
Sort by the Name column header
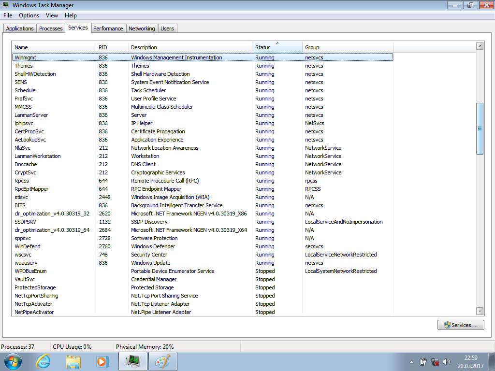[54, 47]
